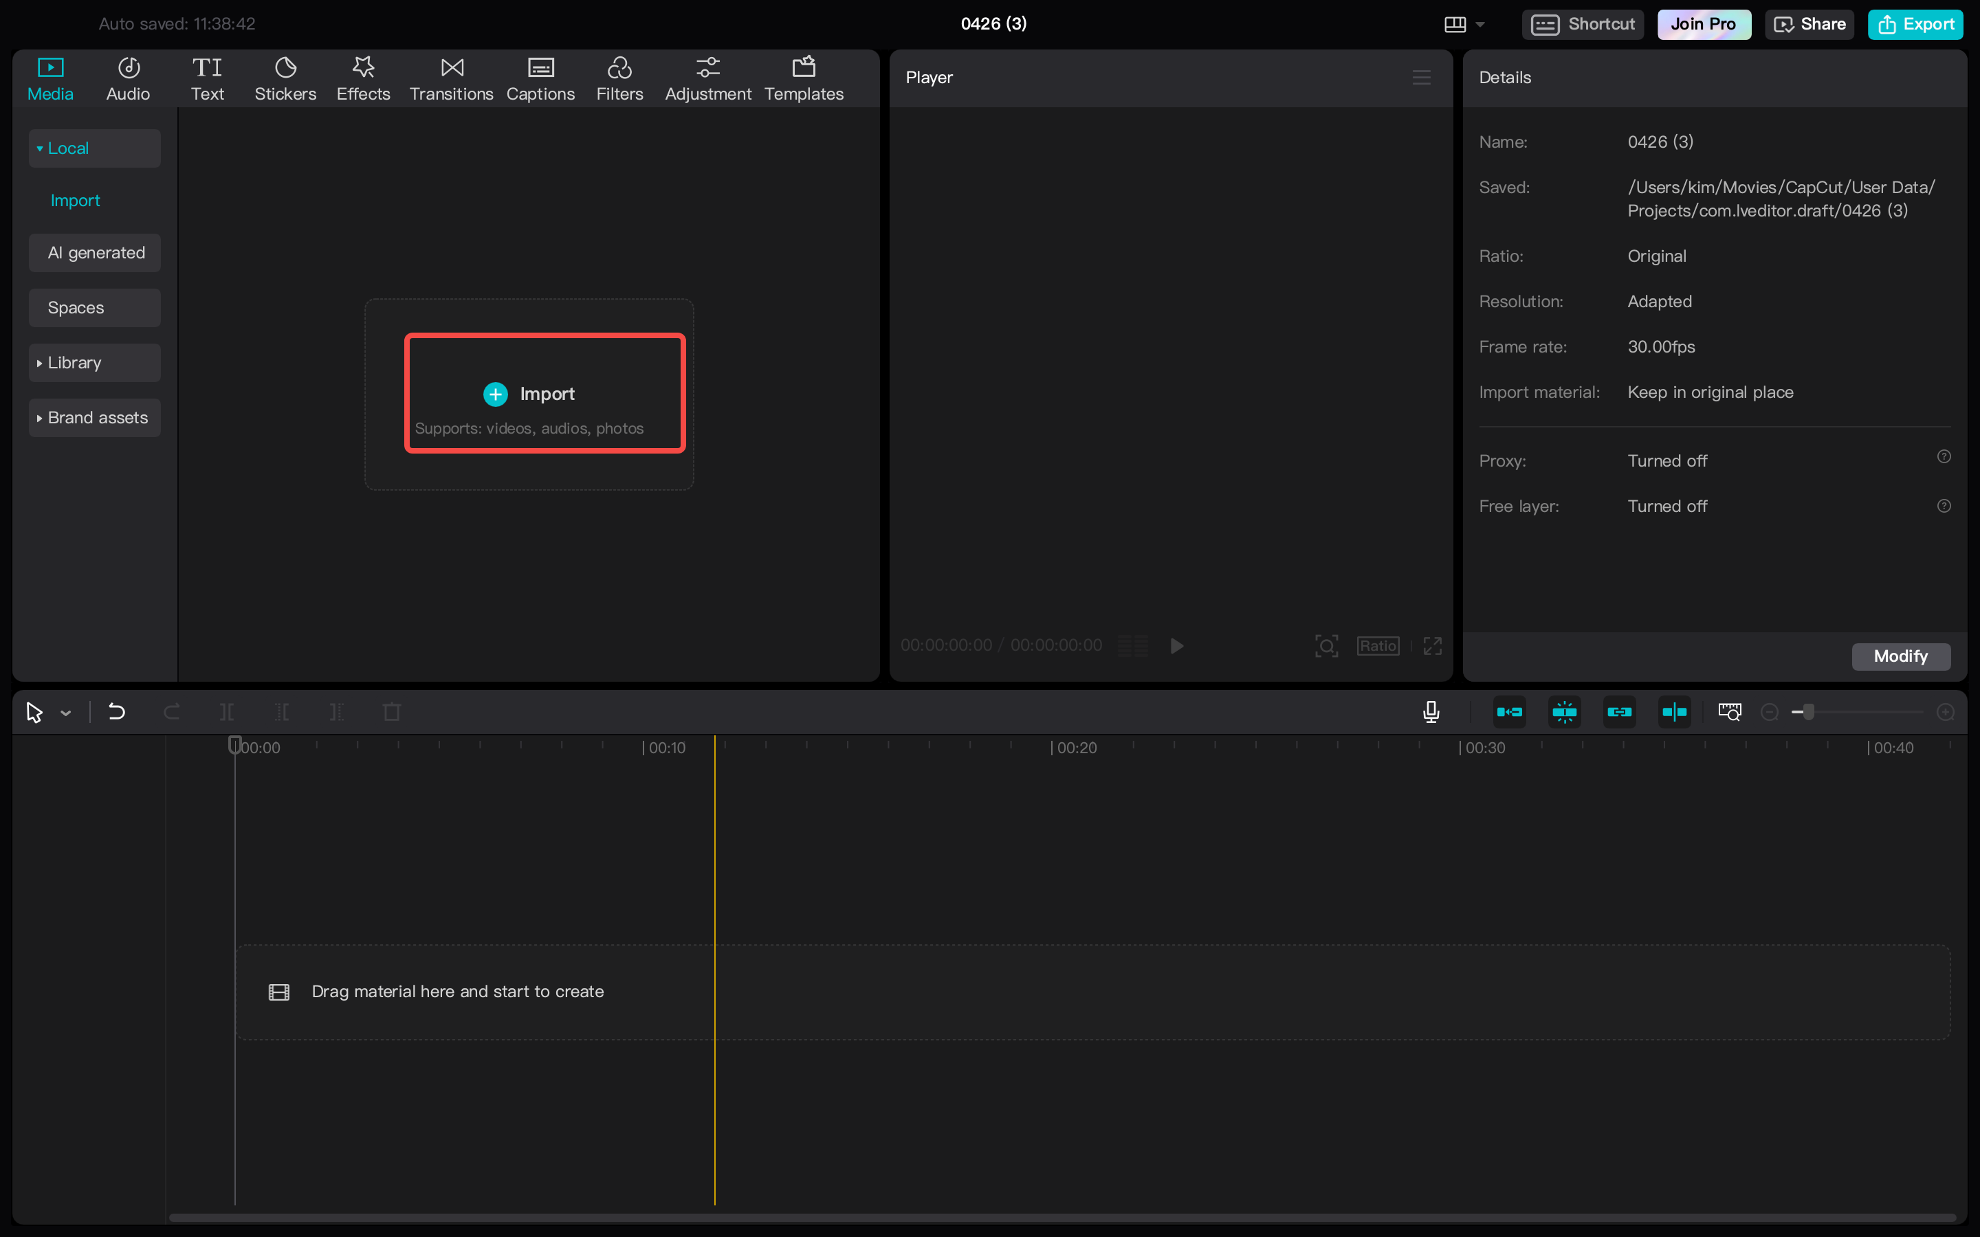This screenshot has height=1237, width=1980.
Task: Expand the Local media section
Action: coord(38,147)
